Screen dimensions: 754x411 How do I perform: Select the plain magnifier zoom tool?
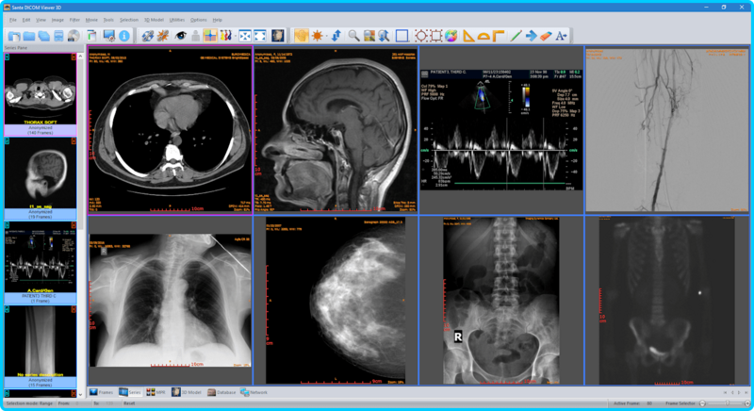pos(354,36)
